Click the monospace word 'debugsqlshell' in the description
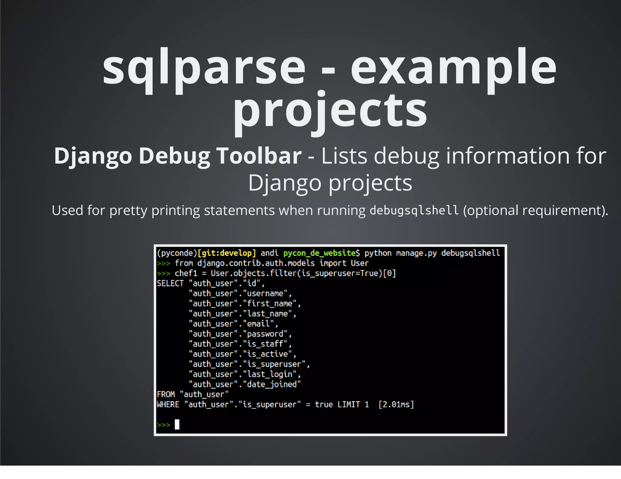 click(x=414, y=210)
